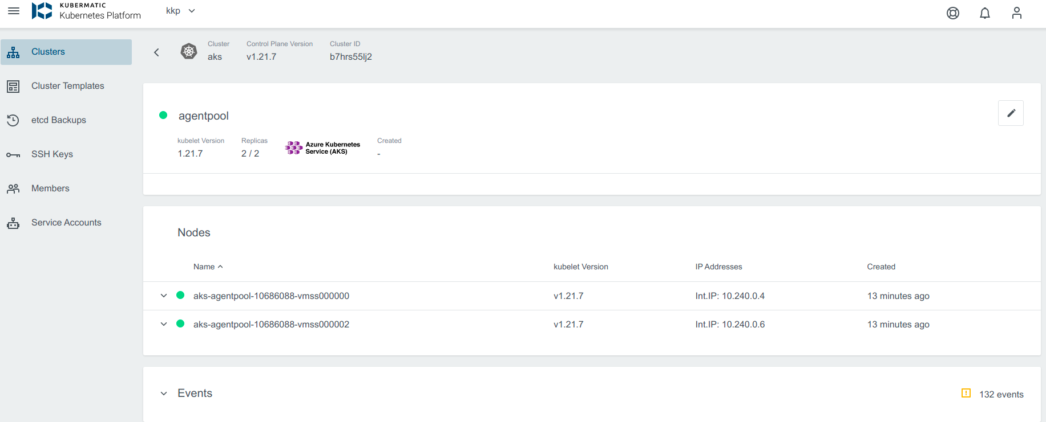The height and width of the screenshot is (422, 1046).
Task: Open SSH Keys in the sidebar
Action: click(x=52, y=154)
